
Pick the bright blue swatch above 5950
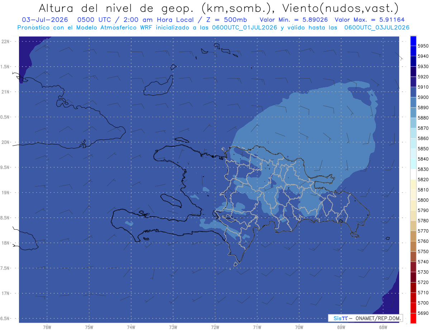click(413, 41)
